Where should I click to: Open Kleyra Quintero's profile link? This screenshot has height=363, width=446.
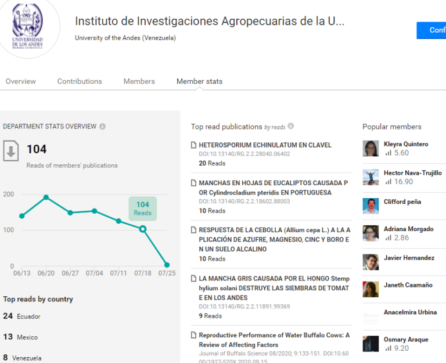point(406,144)
